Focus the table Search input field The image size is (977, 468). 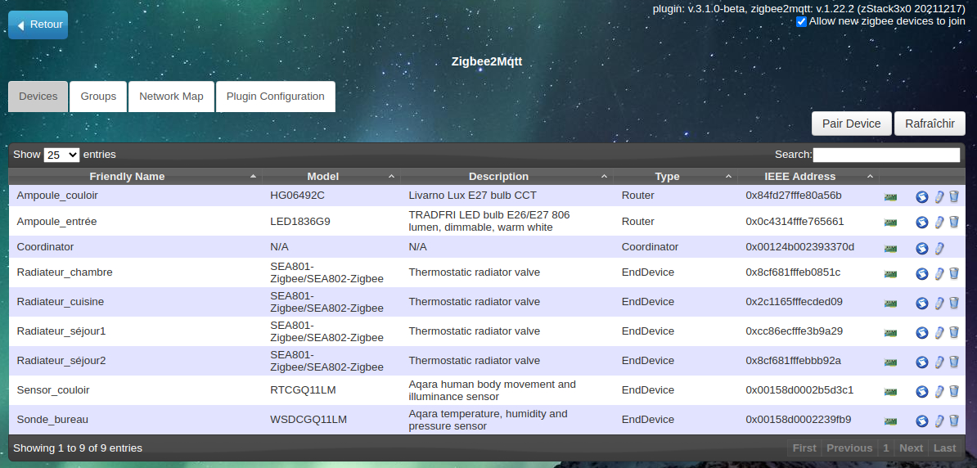pyautogui.click(x=885, y=155)
